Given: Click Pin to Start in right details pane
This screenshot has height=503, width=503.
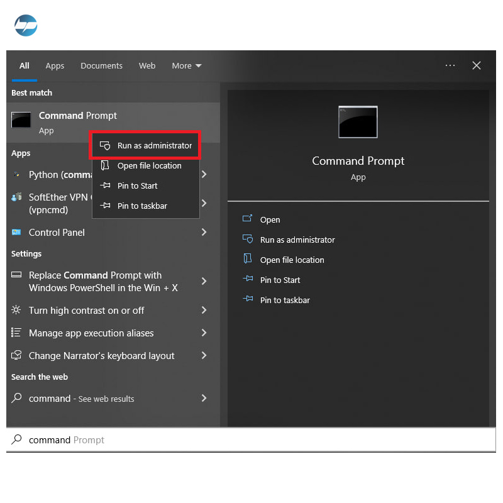Looking at the screenshot, I should tap(280, 280).
